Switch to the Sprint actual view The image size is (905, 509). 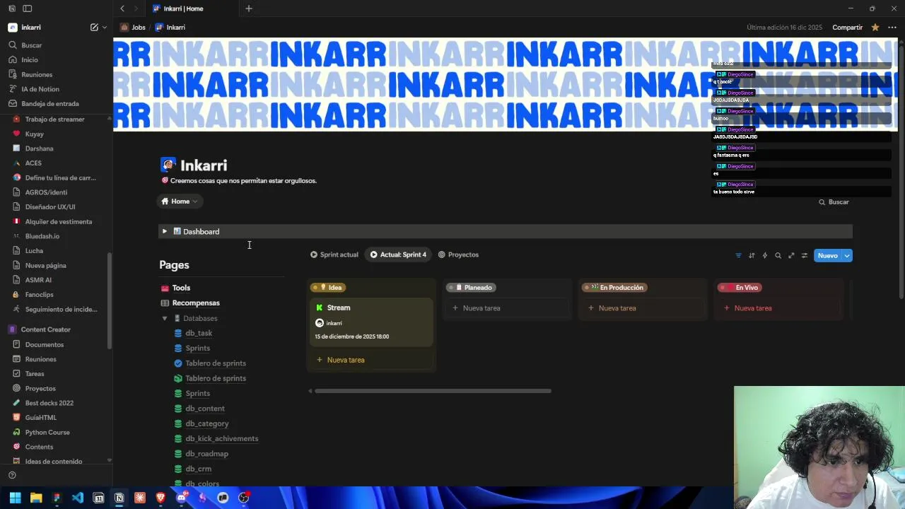(x=334, y=255)
